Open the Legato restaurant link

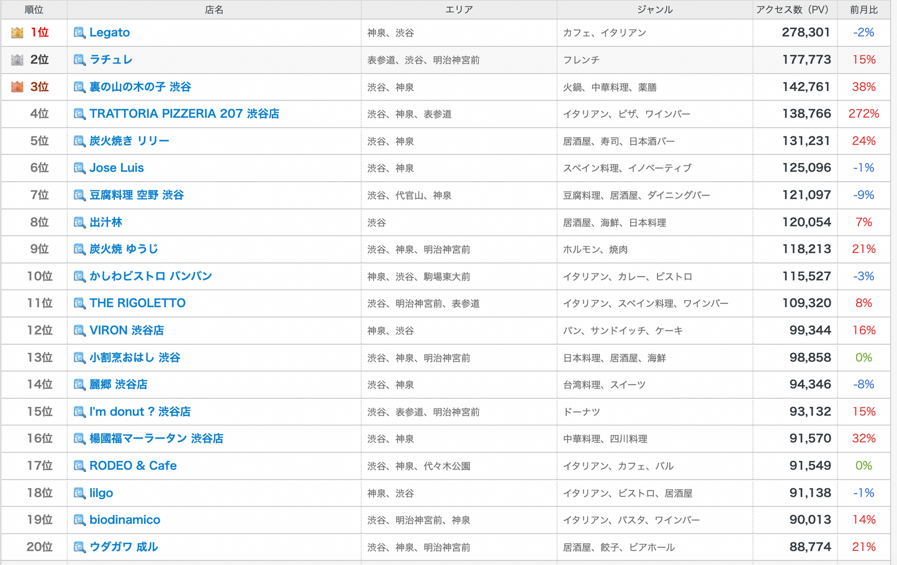109,32
